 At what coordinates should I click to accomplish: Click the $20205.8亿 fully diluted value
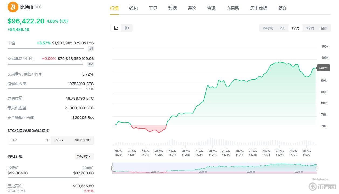tap(83, 118)
